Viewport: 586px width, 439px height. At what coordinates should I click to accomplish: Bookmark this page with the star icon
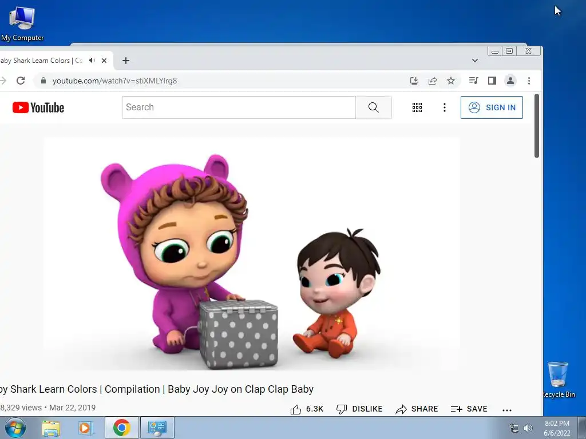tap(451, 81)
